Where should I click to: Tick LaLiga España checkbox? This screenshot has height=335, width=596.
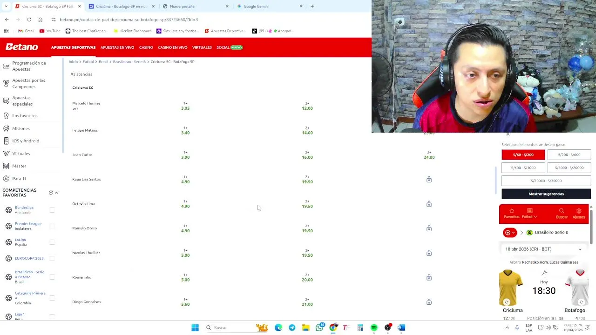52,242
